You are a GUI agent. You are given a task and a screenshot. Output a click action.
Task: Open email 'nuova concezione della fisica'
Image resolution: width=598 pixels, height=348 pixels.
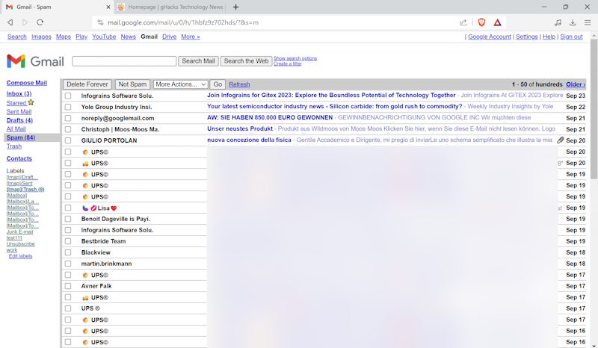(249, 140)
